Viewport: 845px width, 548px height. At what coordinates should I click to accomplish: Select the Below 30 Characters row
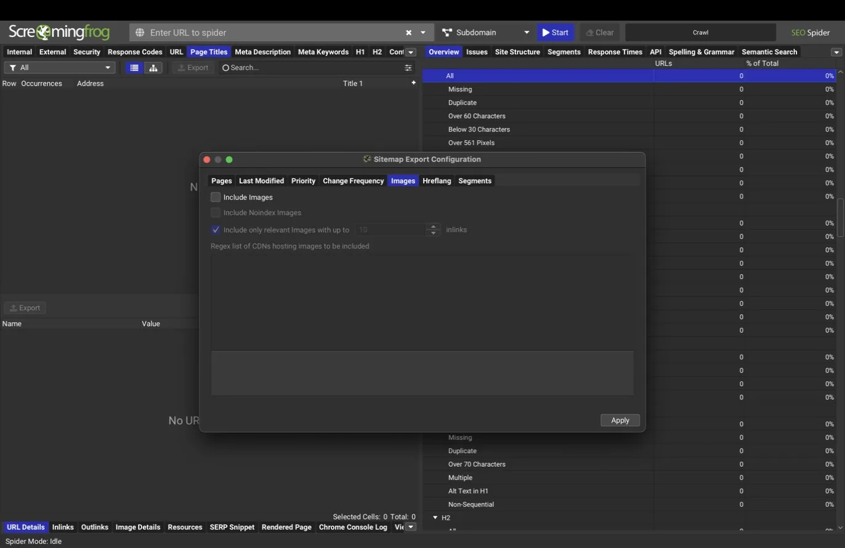pyautogui.click(x=629, y=130)
